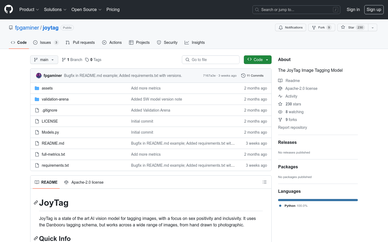Click the assets folder icon

click(x=37, y=88)
